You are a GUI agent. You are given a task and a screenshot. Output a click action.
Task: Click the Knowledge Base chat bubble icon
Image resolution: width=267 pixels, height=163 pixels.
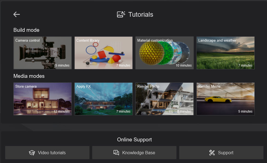pyautogui.click(x=116, y=153)
